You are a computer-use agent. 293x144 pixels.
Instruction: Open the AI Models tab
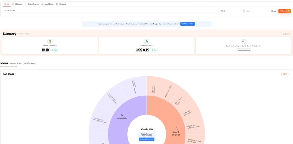pos(17,4)
